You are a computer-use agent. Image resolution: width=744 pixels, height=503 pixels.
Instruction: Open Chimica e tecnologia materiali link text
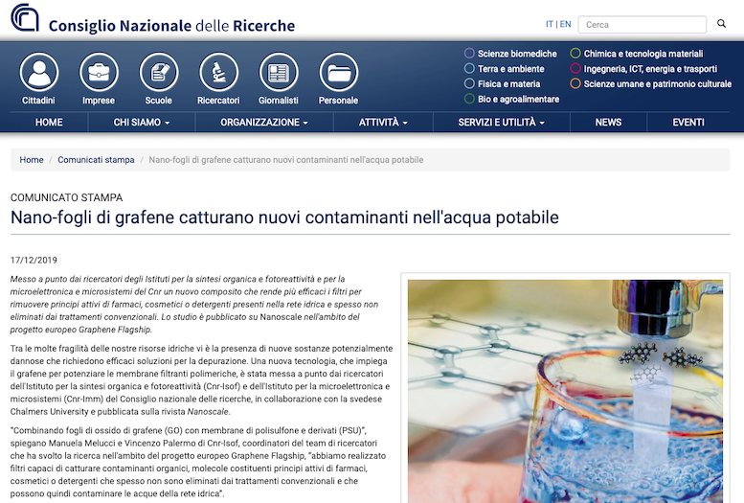pos(643,54)
